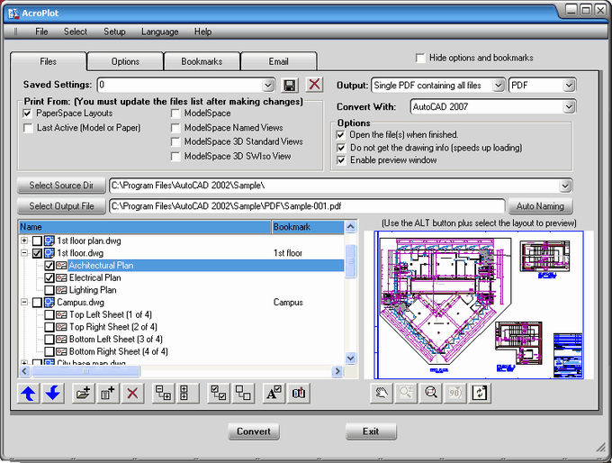
Task: Open the PDF format dropdown
Action: tap(569, 86)
